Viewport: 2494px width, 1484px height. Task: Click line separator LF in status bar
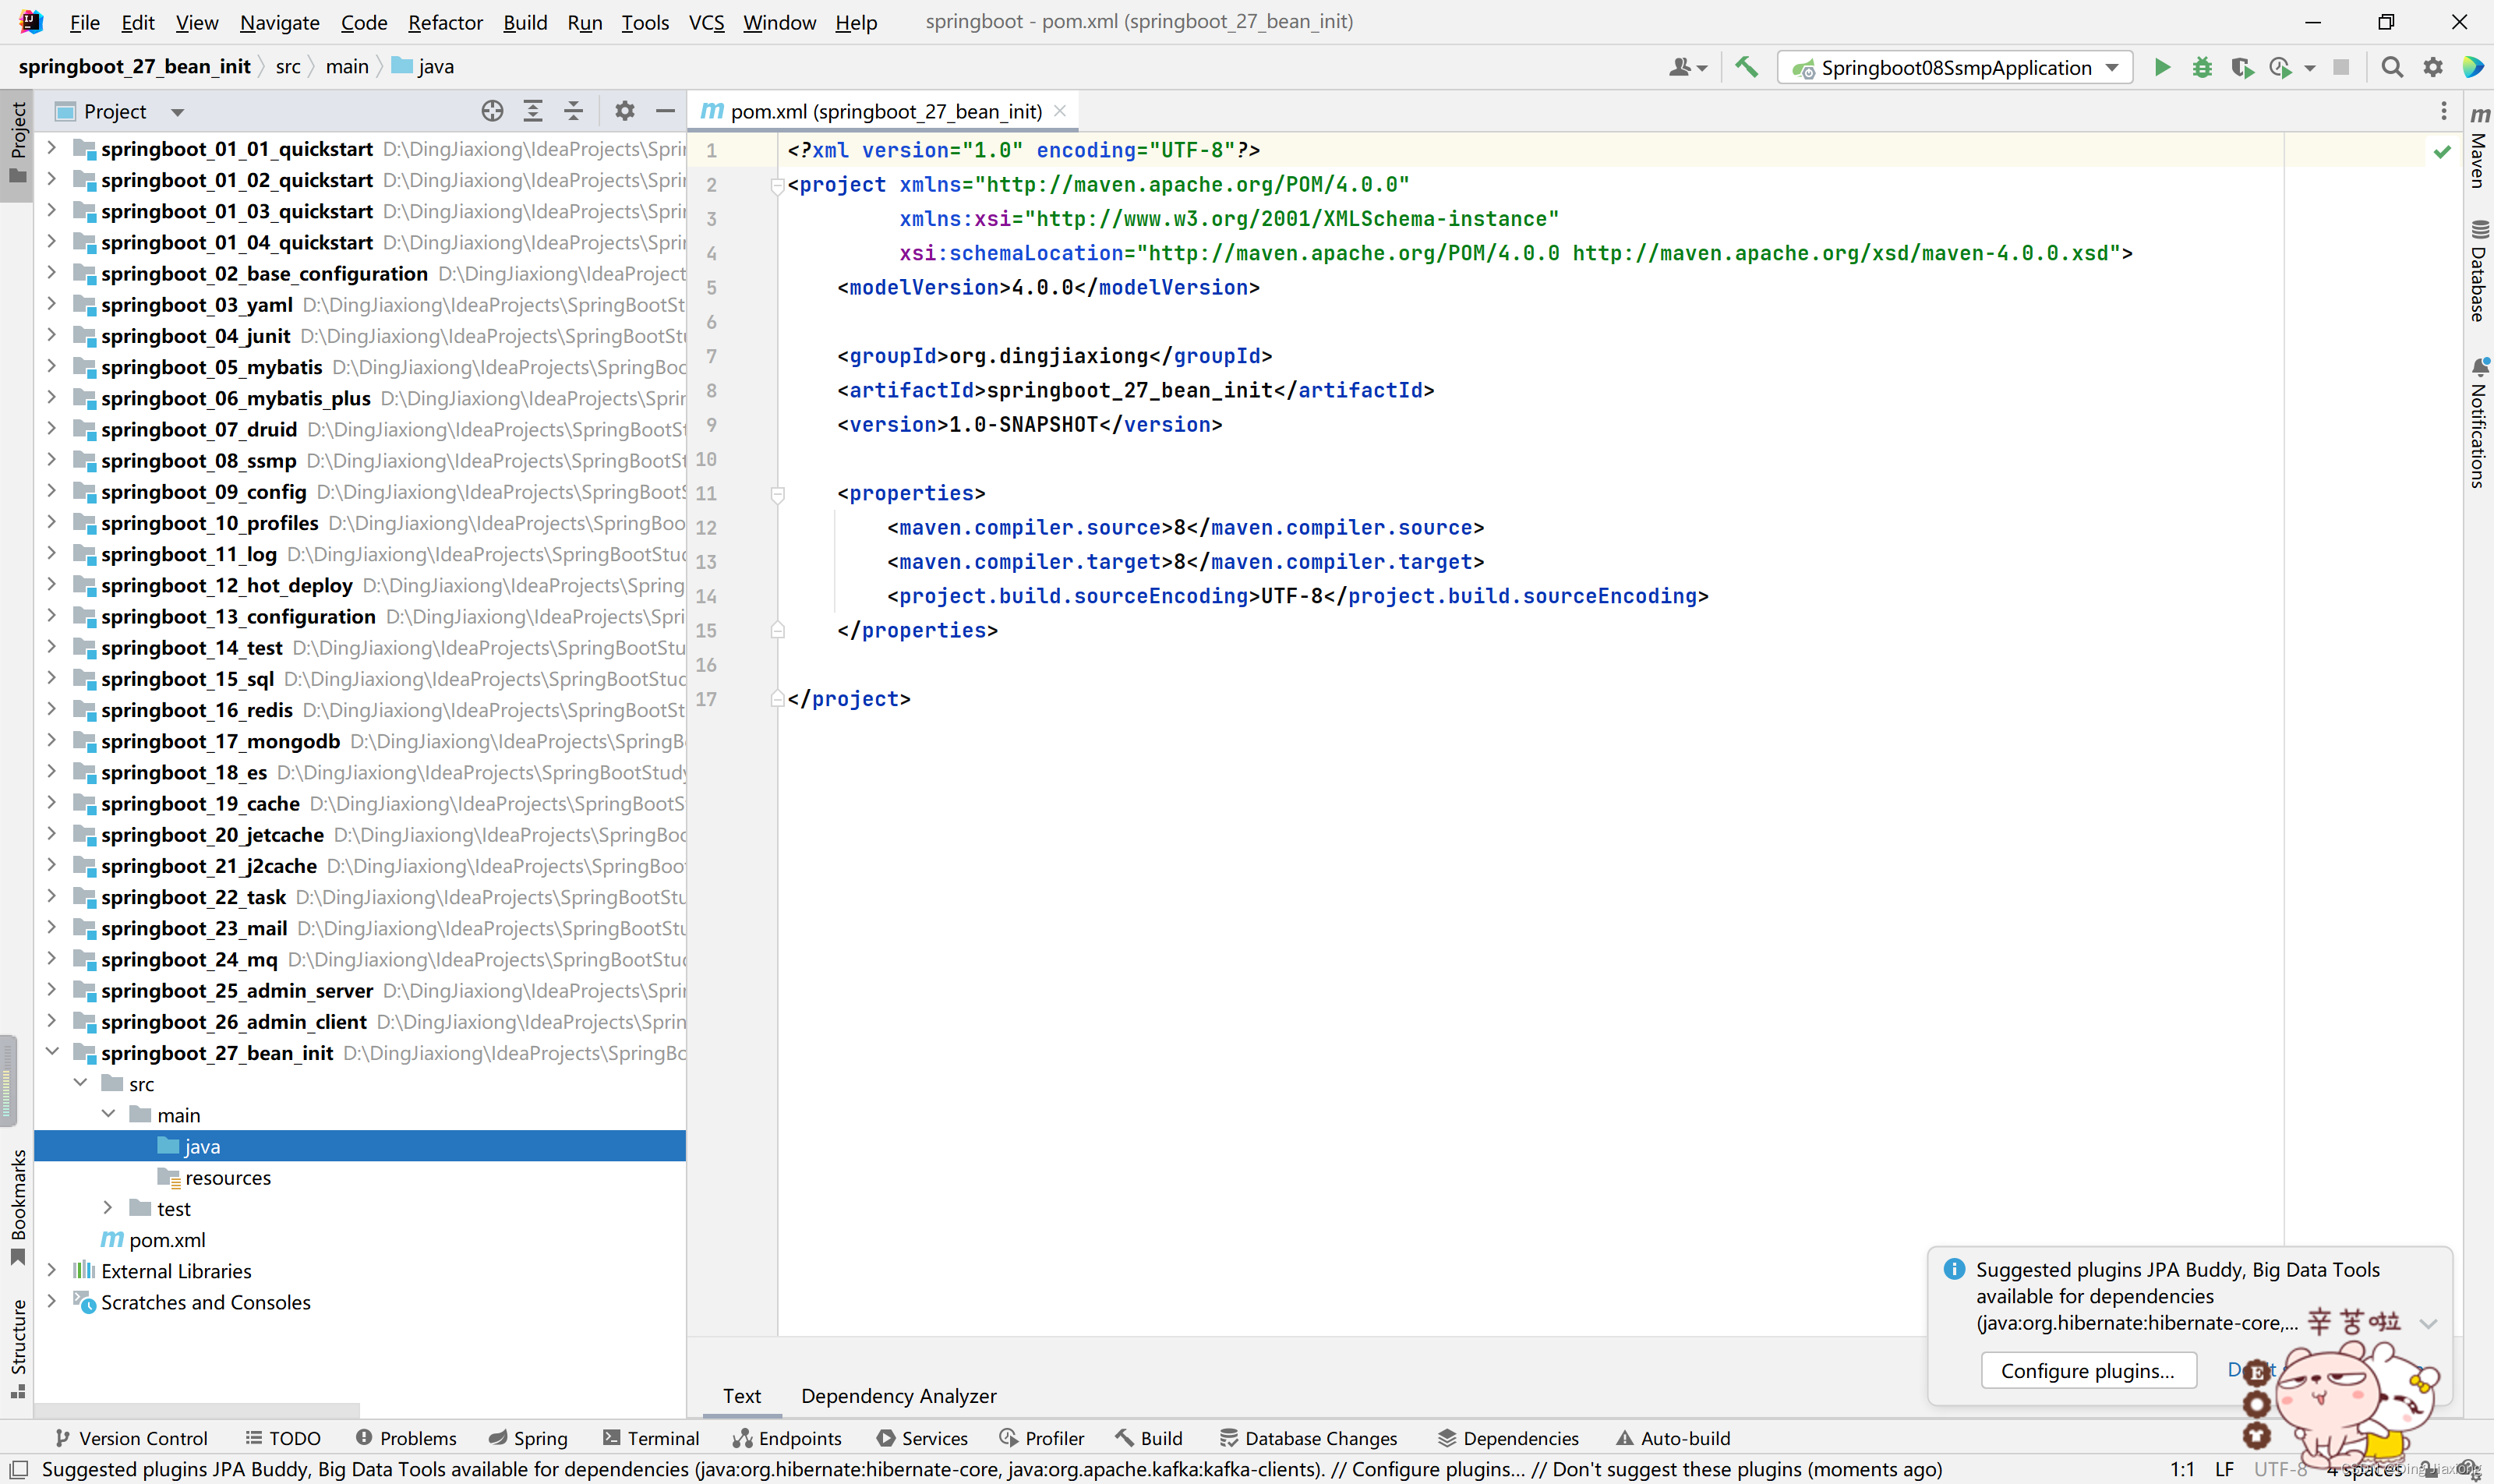pyautogui.click(x=2224, y=1469)
